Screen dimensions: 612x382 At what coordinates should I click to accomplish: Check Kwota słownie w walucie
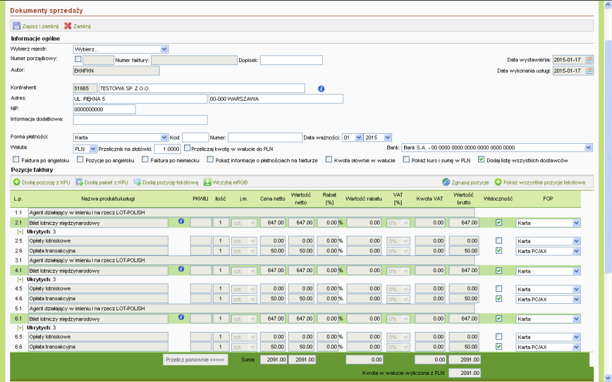(x=329, y=159)
